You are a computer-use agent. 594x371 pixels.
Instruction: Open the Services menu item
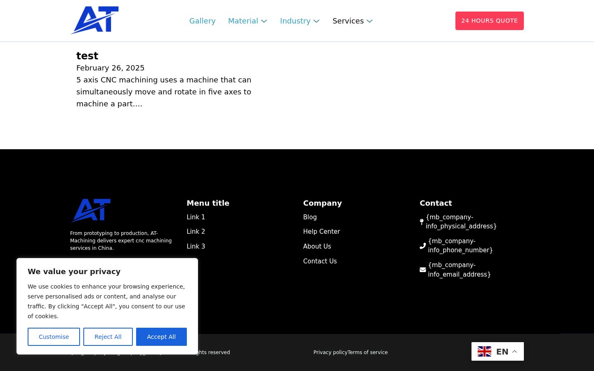point(348,21)
